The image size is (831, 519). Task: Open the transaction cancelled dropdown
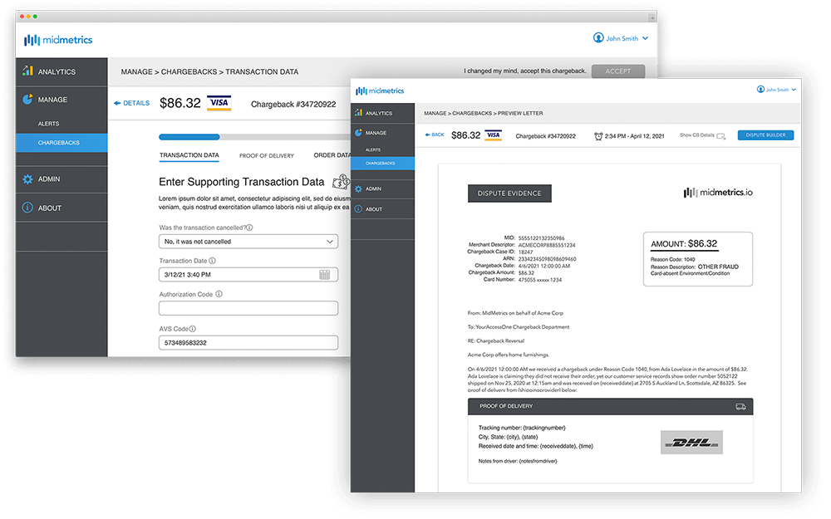pos(248,242)
